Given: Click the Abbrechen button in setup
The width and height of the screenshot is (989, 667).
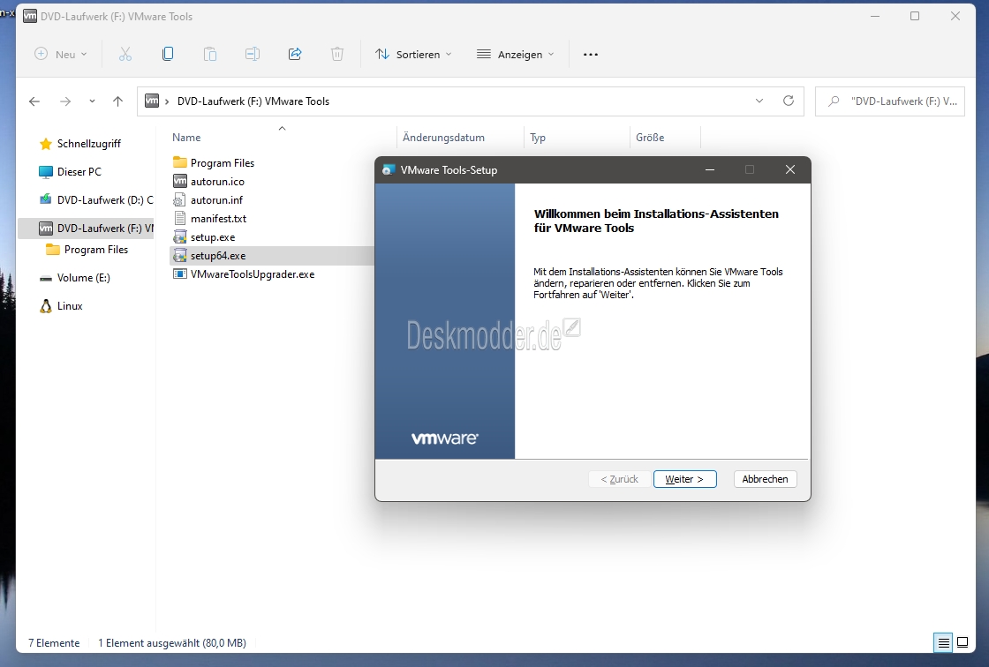Looking at the screenshot, I should 765,479.
